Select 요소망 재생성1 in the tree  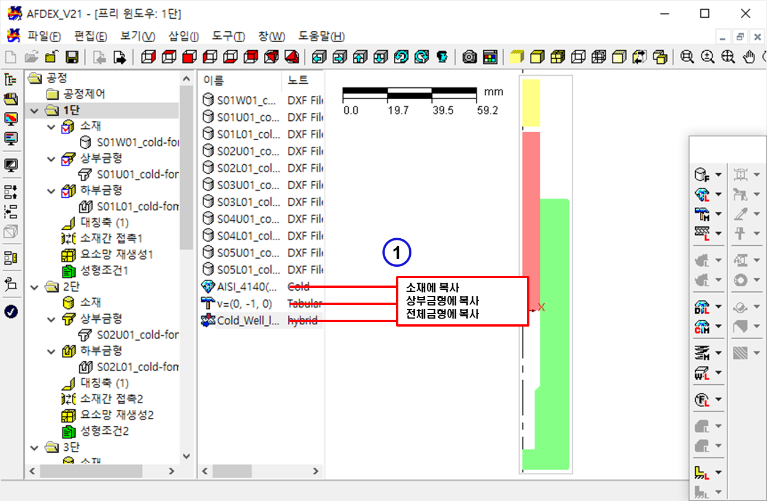point(116,254)
